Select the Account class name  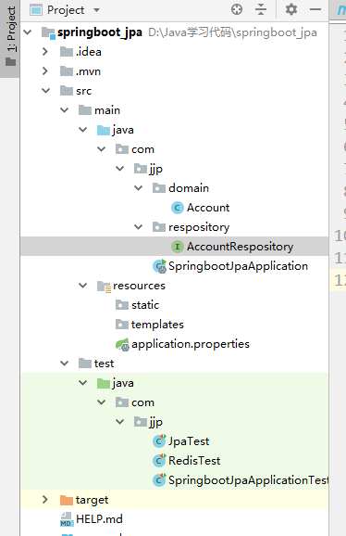(x=208, y=208)
